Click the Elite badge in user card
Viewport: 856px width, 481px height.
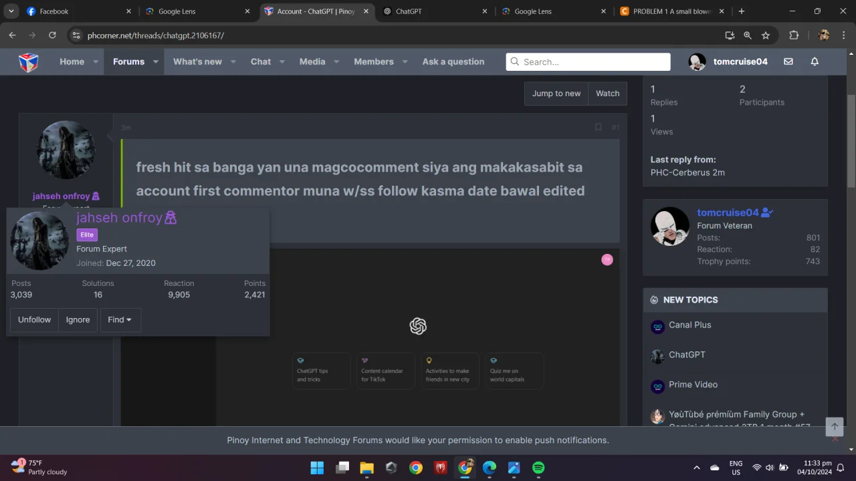click(x=87, y=234)
